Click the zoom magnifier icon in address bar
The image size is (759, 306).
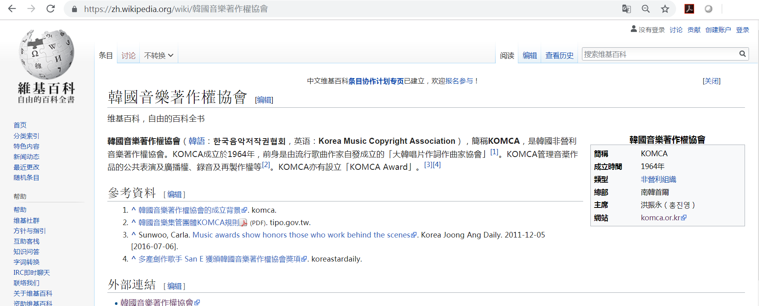pyautogui.click(x=646, y=9)
